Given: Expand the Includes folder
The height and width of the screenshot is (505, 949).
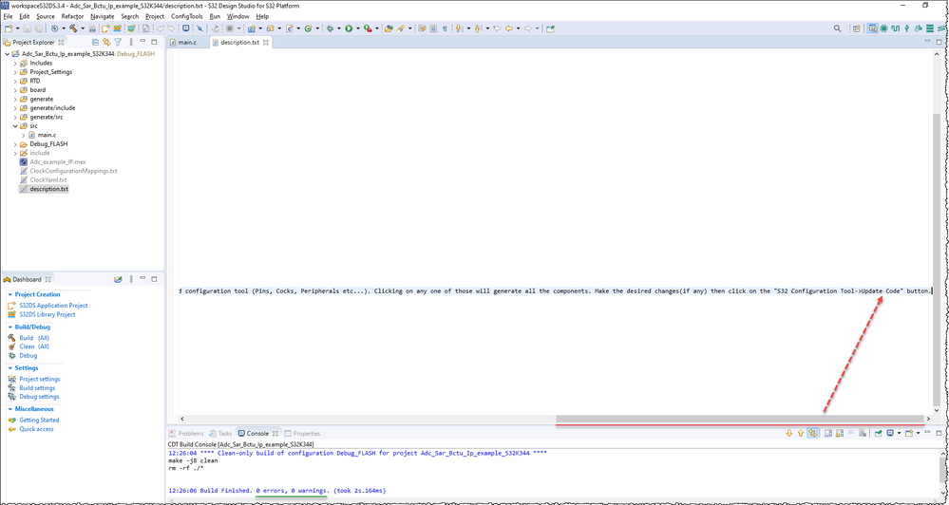Looking at the screenshot, I should point(15,63).
